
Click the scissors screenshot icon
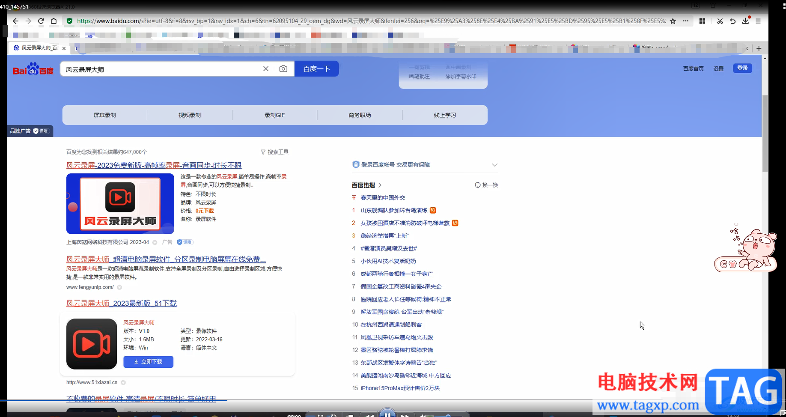[720, 21]
